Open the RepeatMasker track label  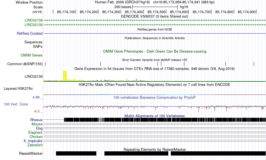click(x=31, y=153)
